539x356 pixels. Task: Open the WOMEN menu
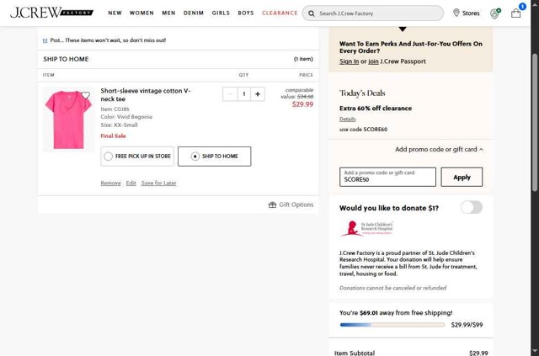141,13
